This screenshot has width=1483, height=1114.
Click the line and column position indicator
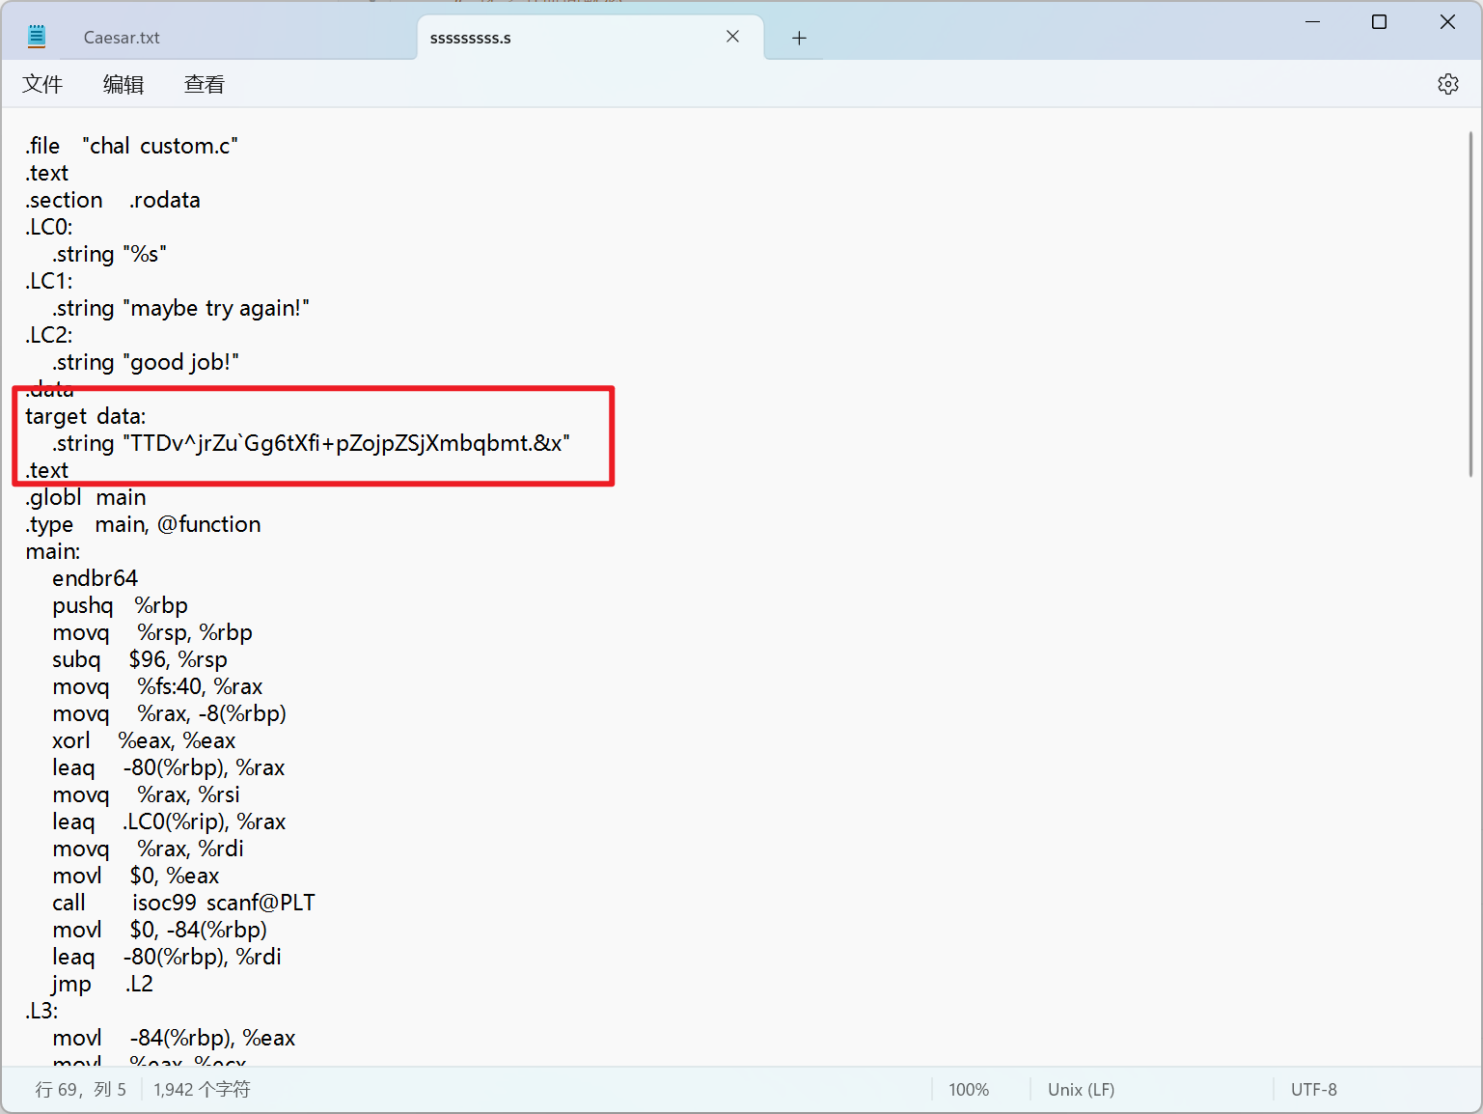(81, 1089)
